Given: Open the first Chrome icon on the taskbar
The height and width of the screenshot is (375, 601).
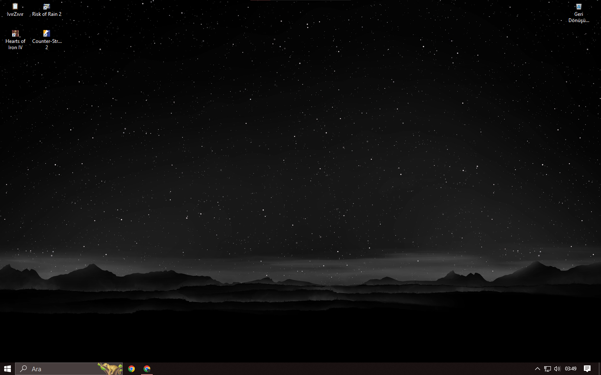Looking at the screenshot, I should click(131, 369).
